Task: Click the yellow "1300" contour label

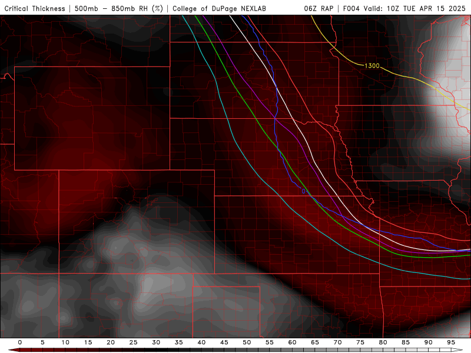Action: pyautogui.click(x=372, y=66)
